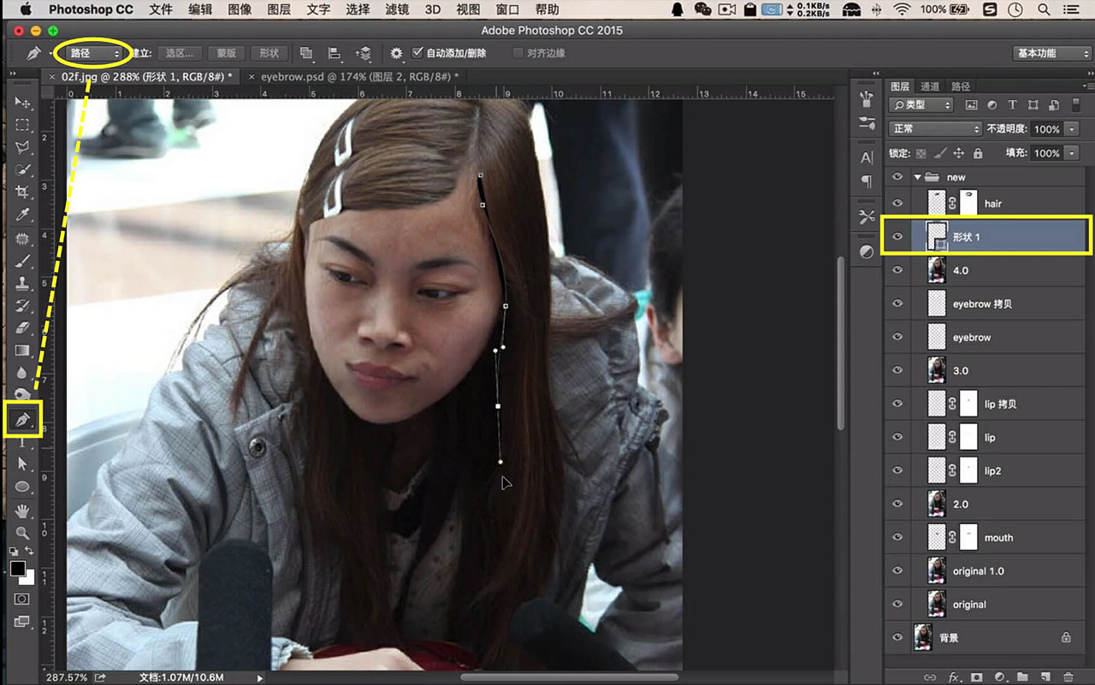Select the Brush tool

[x=22, y=261]
